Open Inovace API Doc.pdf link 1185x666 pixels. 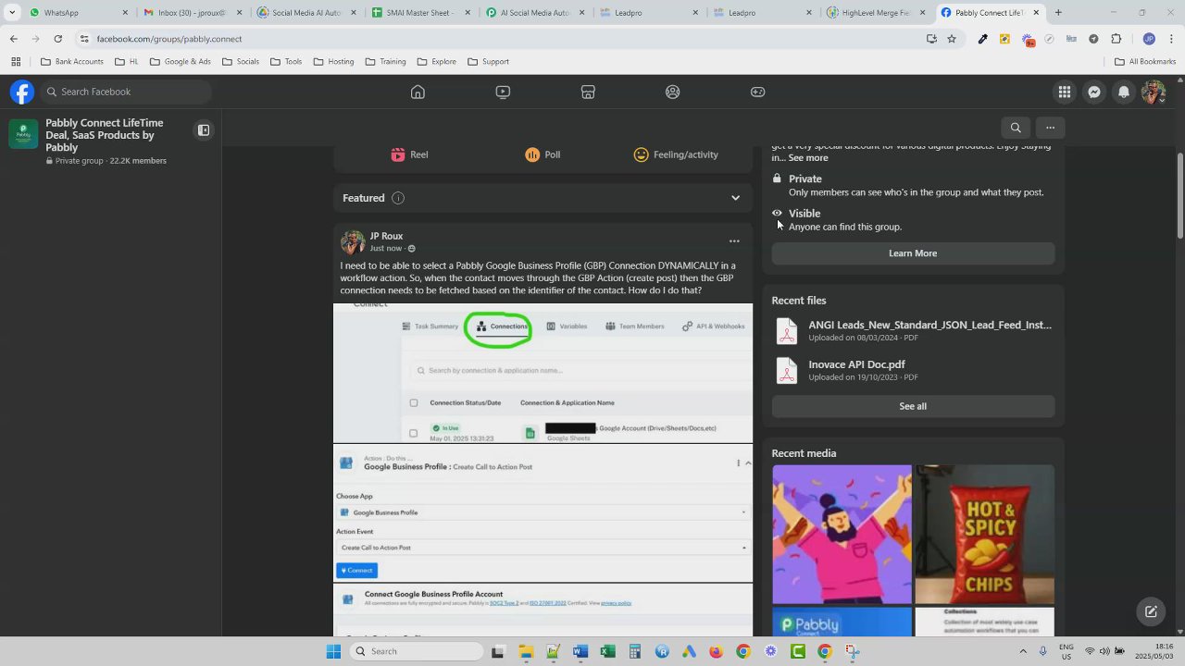click(x=856, y=364)
